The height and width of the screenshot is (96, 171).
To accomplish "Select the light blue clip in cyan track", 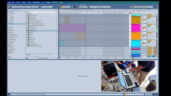I will click(x=62, y=43).
